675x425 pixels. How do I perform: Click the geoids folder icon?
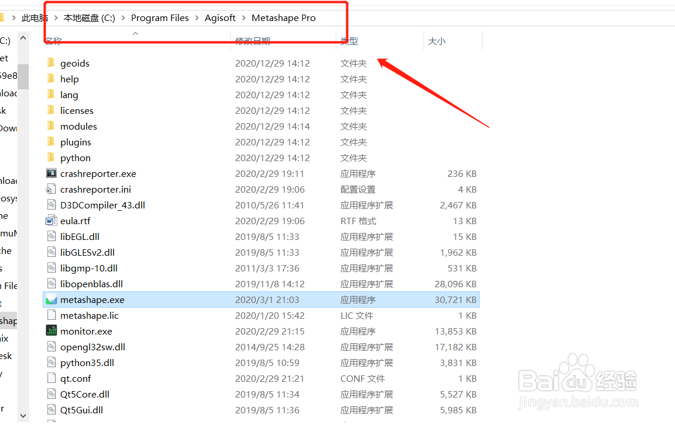click(x=51, y=63)
